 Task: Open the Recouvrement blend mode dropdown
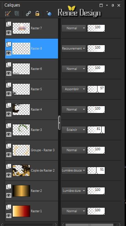click(74, 49)
